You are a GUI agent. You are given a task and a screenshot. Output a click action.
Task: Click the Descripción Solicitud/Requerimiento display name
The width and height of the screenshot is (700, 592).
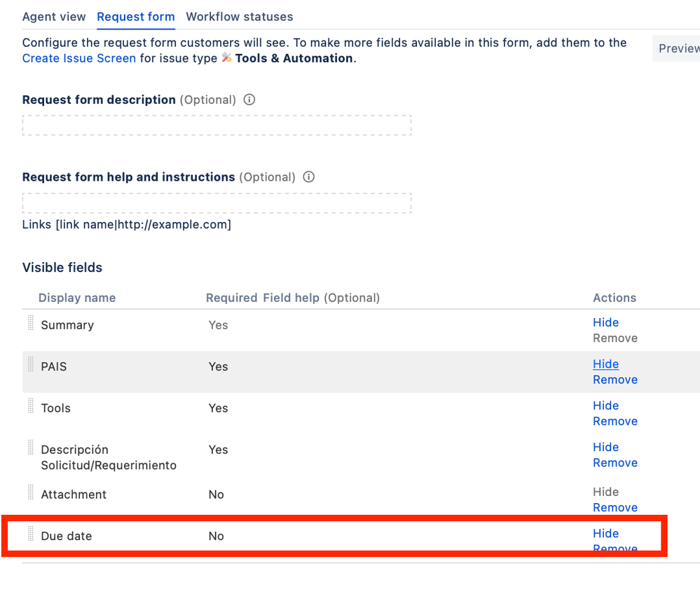(109, 457)
